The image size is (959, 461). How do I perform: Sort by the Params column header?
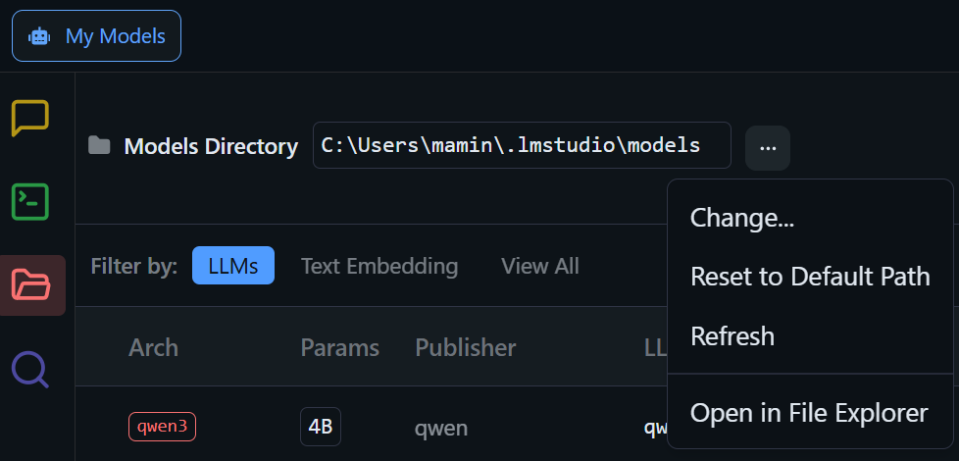click(x=339, y=347)
